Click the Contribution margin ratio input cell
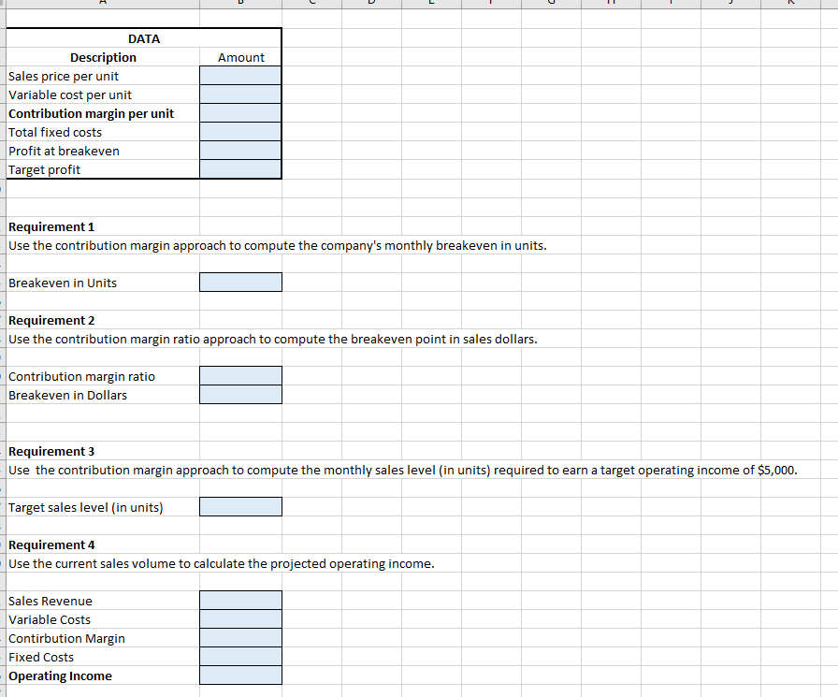 coord(240,375)
